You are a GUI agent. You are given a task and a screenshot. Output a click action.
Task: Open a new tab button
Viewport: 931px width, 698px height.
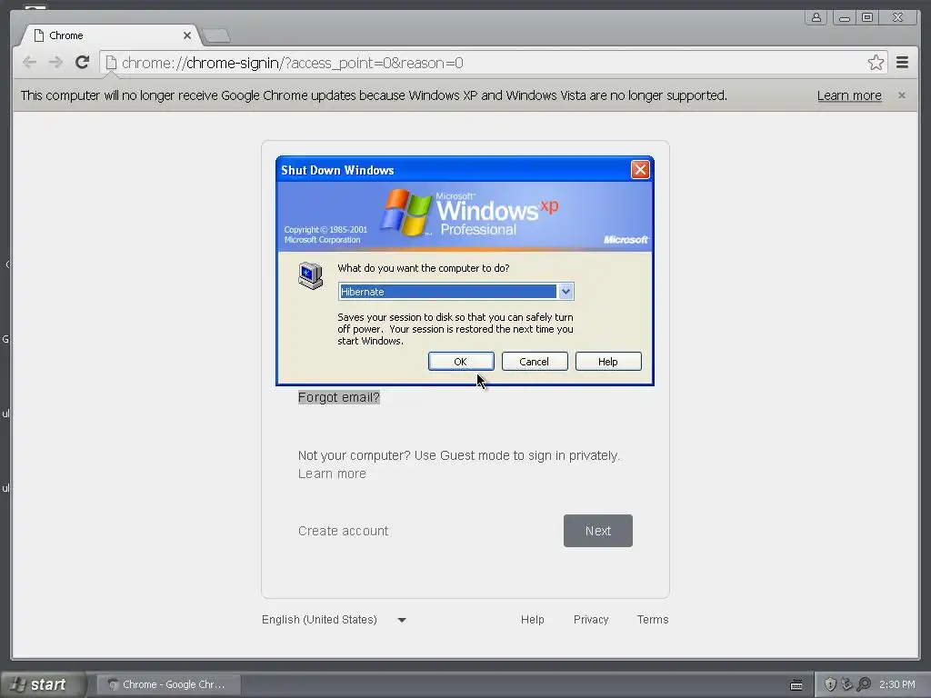click(215, 36)
